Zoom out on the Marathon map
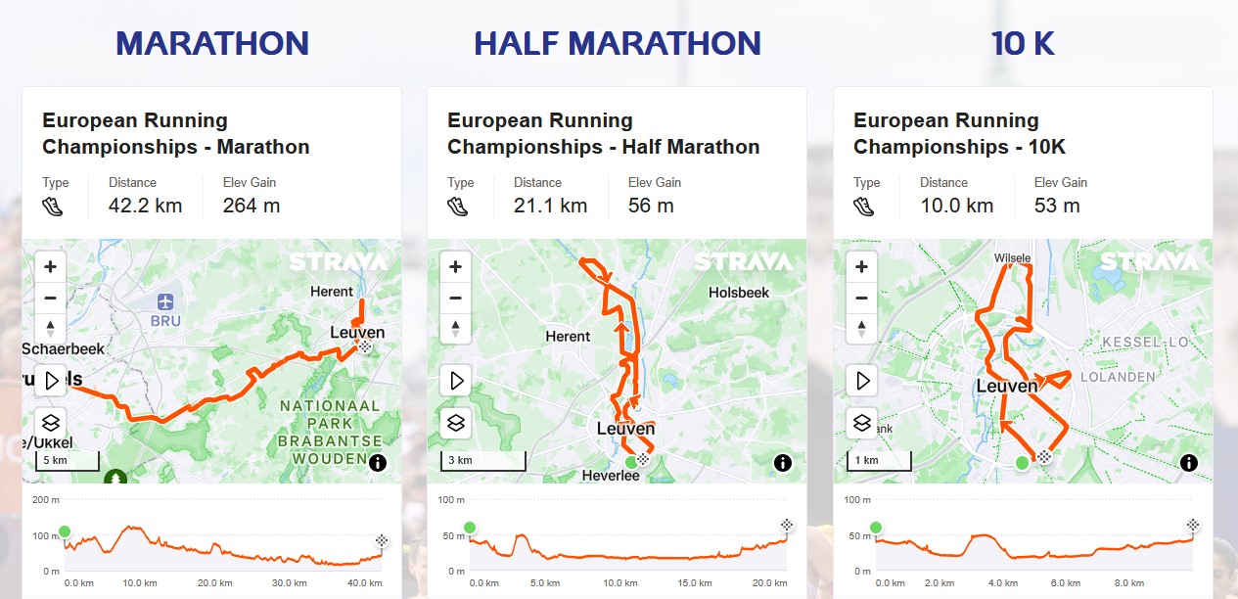This screenshot has width=1238, height=599. 50,298
